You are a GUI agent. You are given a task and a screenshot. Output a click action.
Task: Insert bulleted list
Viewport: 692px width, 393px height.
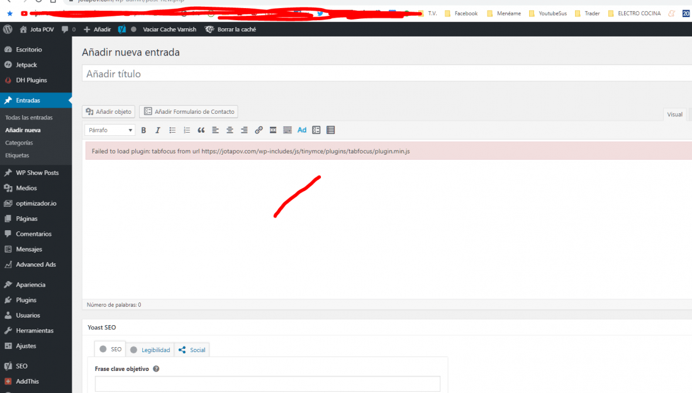click(172, 130)
